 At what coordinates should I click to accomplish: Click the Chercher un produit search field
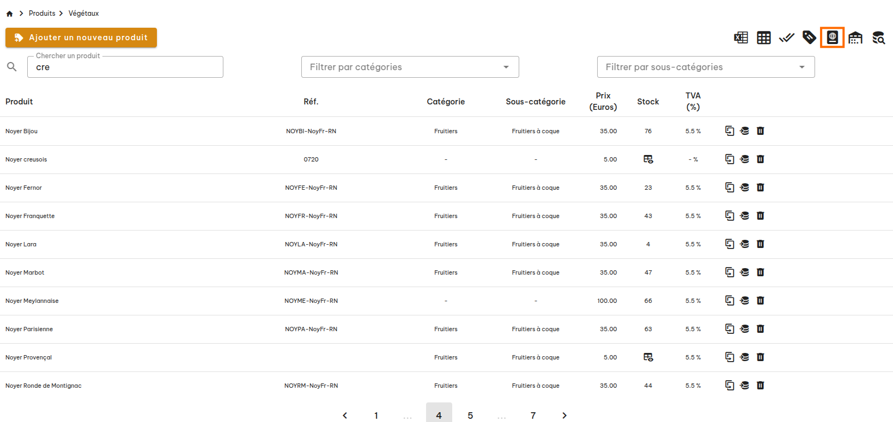pos(125,67)
